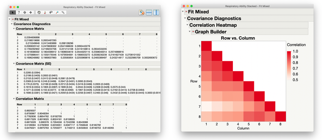Image resolution: width=322 pixels, height=140 pixels.
Task: Click the SE cell 0.2285 (0.0394)
Action: 32,72
